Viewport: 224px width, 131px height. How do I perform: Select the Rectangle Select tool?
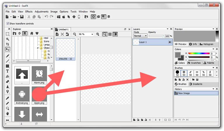coord(7,34)
